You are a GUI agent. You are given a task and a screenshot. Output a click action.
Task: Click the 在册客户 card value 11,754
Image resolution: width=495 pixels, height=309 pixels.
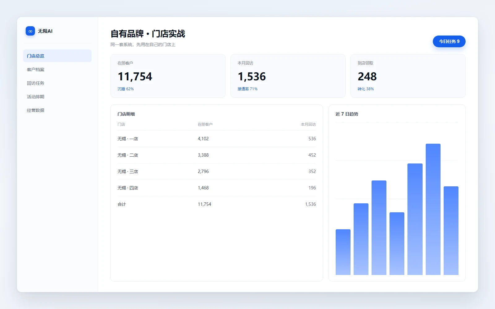(x=135, y=76)
